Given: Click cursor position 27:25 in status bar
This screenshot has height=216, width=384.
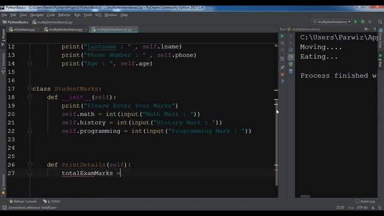Looking at the screenshot, I should click(x=340, y=208).
